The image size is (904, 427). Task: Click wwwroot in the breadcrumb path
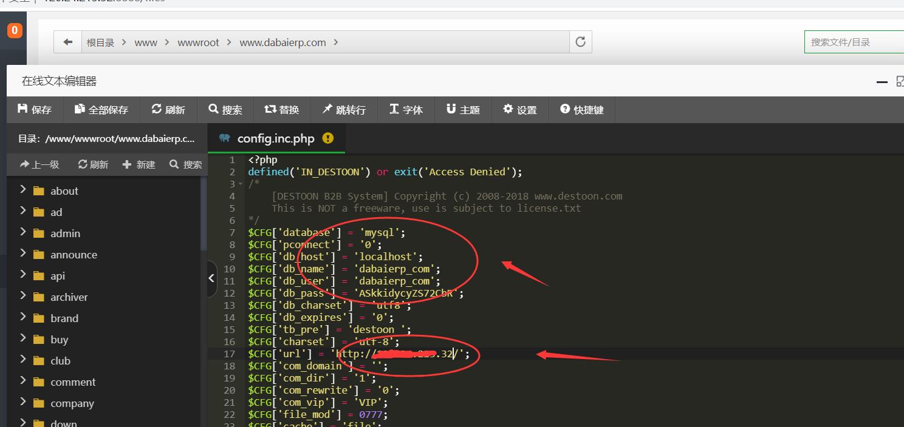pyautogui.click(x=198, y=42)
